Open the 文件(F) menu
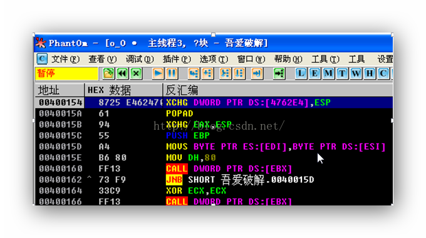Image resolution: width=426 pixels, height=238 pixels. (66, 59)
